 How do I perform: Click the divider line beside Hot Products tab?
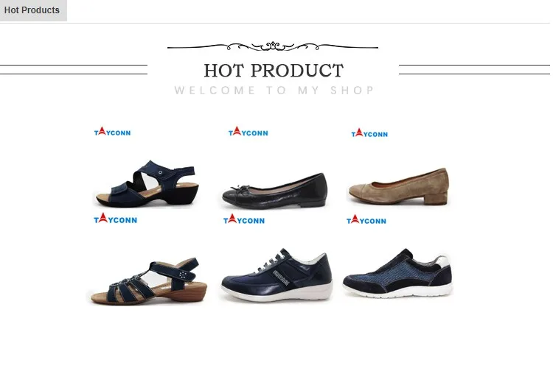(x=309, y=24)
